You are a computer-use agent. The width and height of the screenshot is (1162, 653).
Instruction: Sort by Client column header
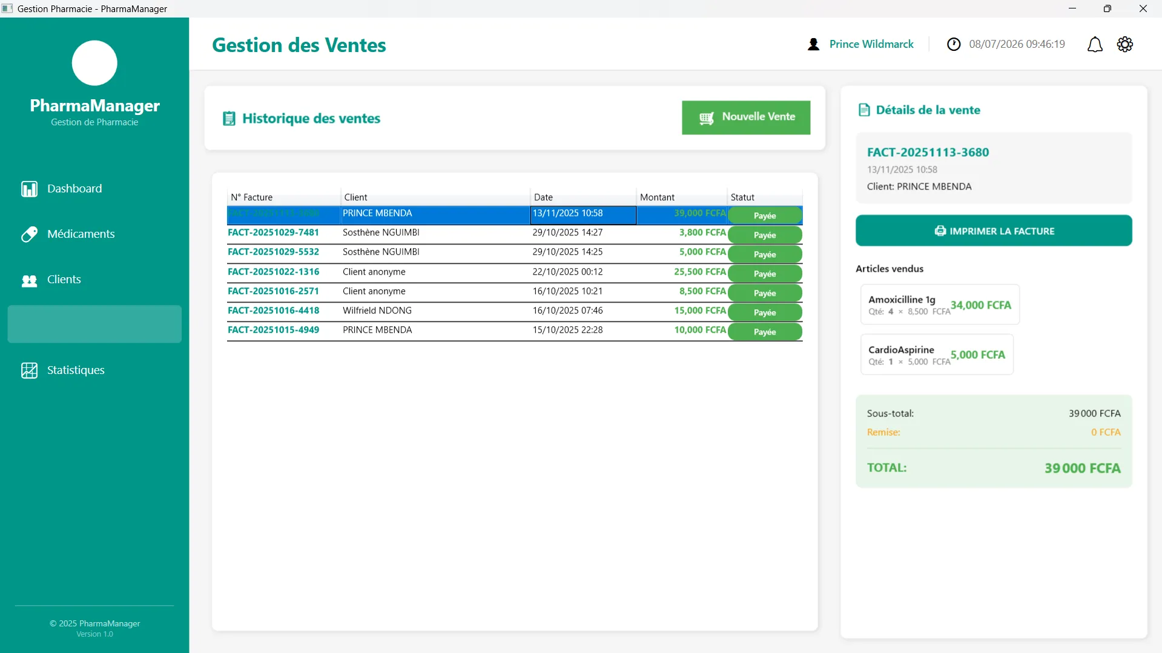[x=435, y=197]
